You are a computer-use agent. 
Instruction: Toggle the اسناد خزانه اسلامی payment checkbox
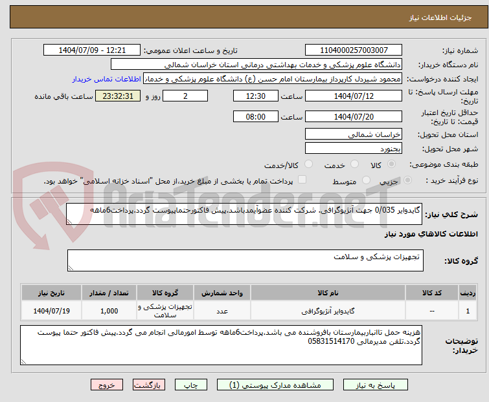pyautogui.click(x=302, y=179)
